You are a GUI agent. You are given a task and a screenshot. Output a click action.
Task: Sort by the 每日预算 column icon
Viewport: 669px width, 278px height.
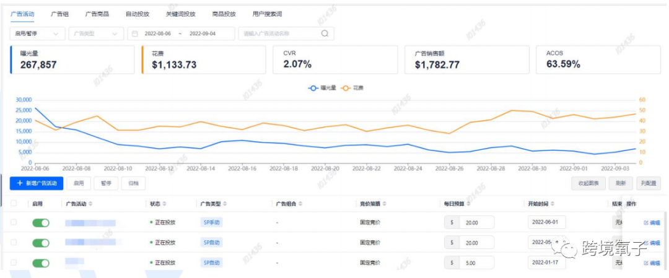[x=468, y=204]
